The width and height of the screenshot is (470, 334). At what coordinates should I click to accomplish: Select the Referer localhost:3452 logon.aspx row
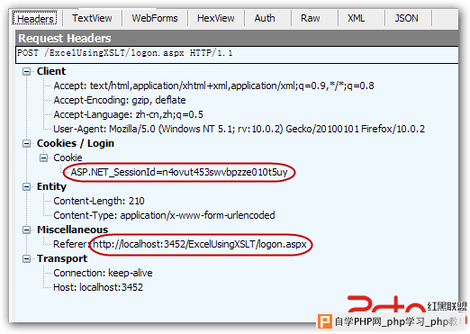point(180,244)
